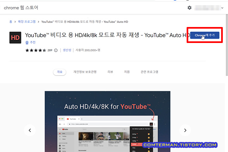Open the 지원 tab
Viewport: 228px width, 152px height.
coord(127,72)
